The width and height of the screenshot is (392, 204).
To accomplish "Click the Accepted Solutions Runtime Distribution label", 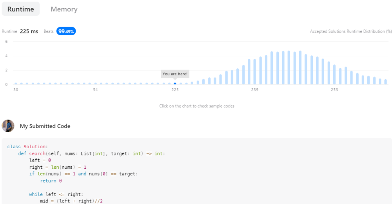I will 351,31.
